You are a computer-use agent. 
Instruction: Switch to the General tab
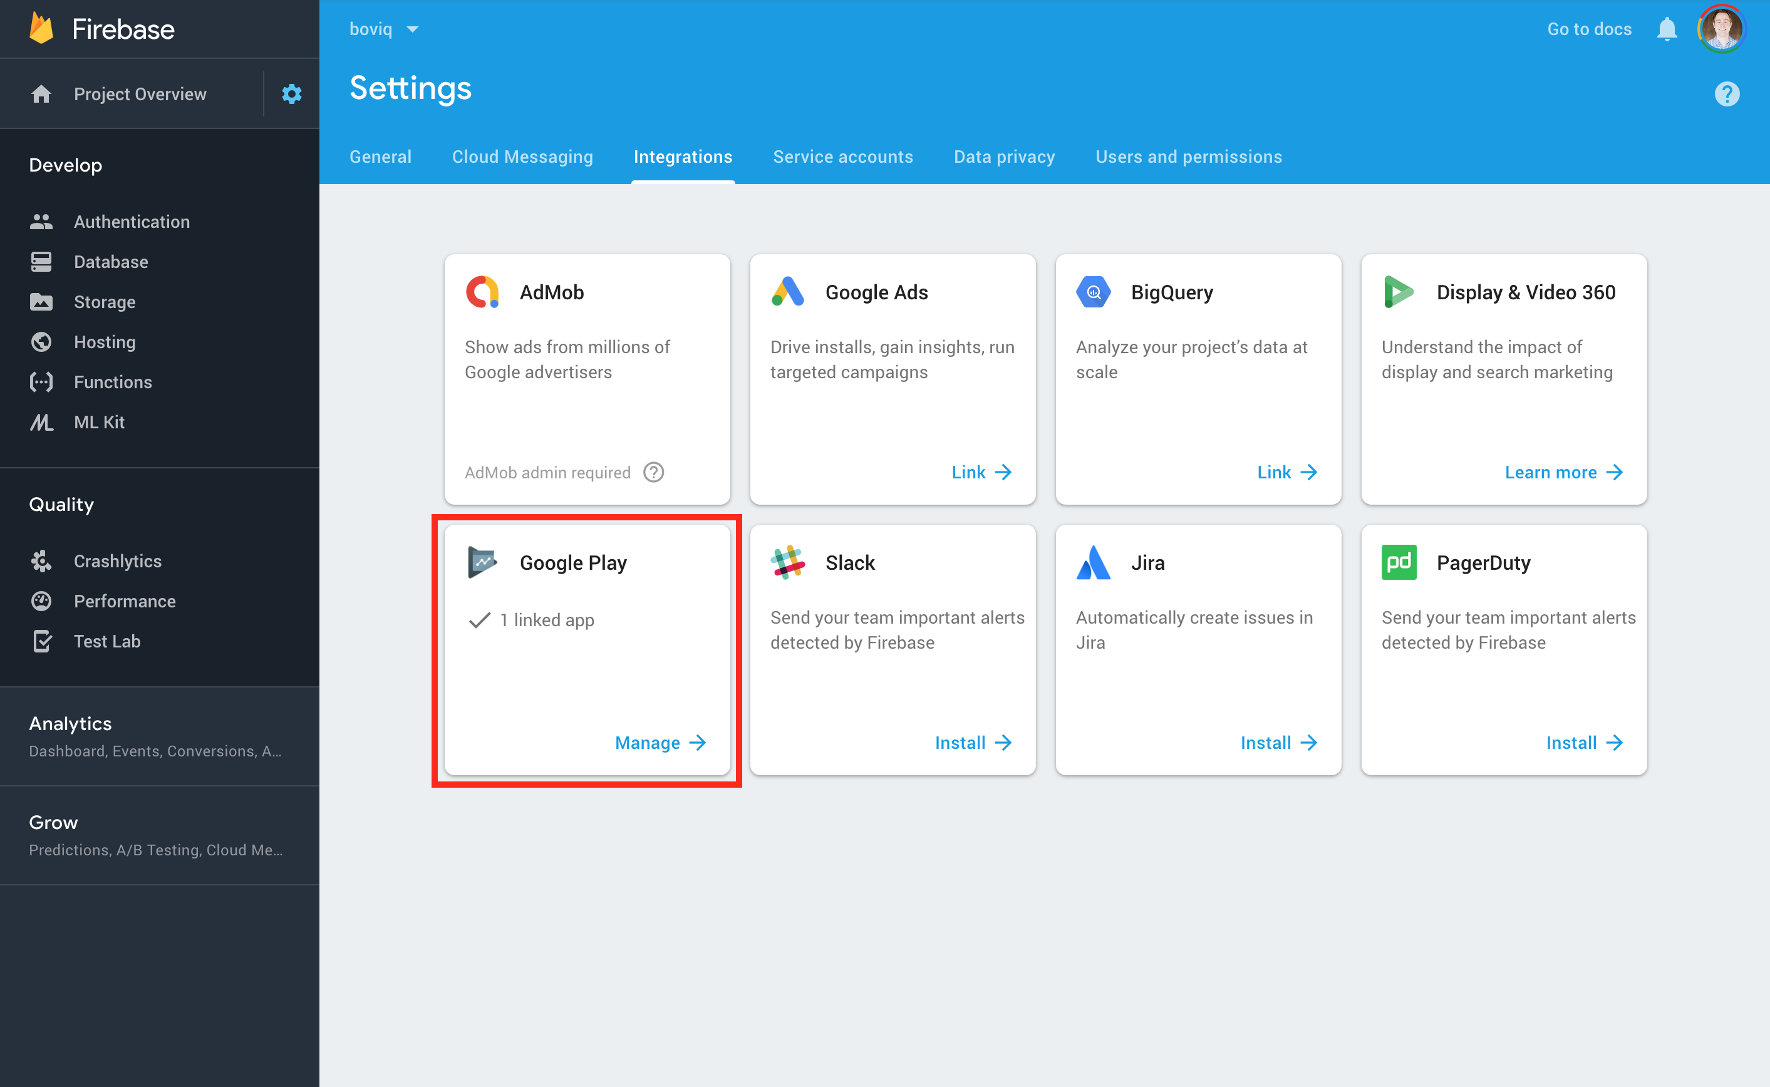click(380, 156)
